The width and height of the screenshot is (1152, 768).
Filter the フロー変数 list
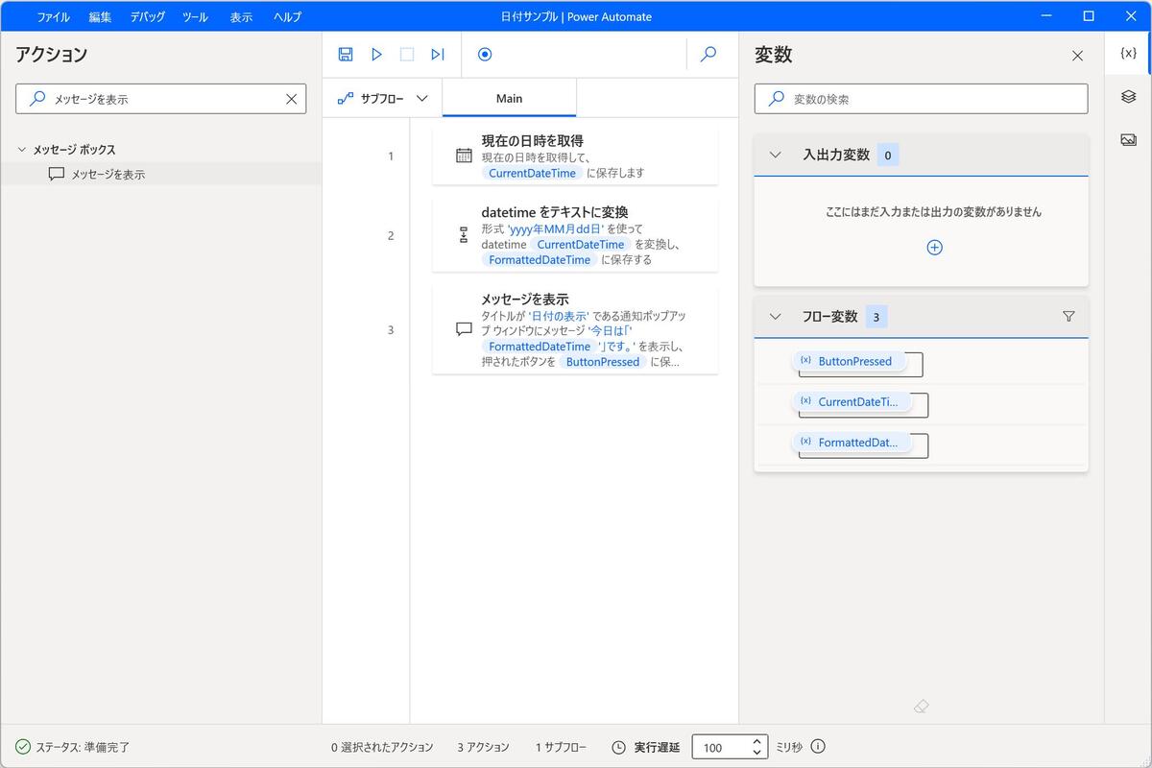coord(1068,316)
